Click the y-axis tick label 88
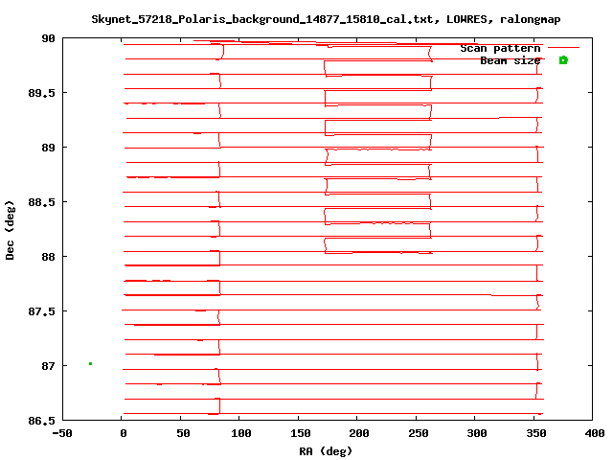The height and width of the screenshot is (460, 613). tap(48, 257)
